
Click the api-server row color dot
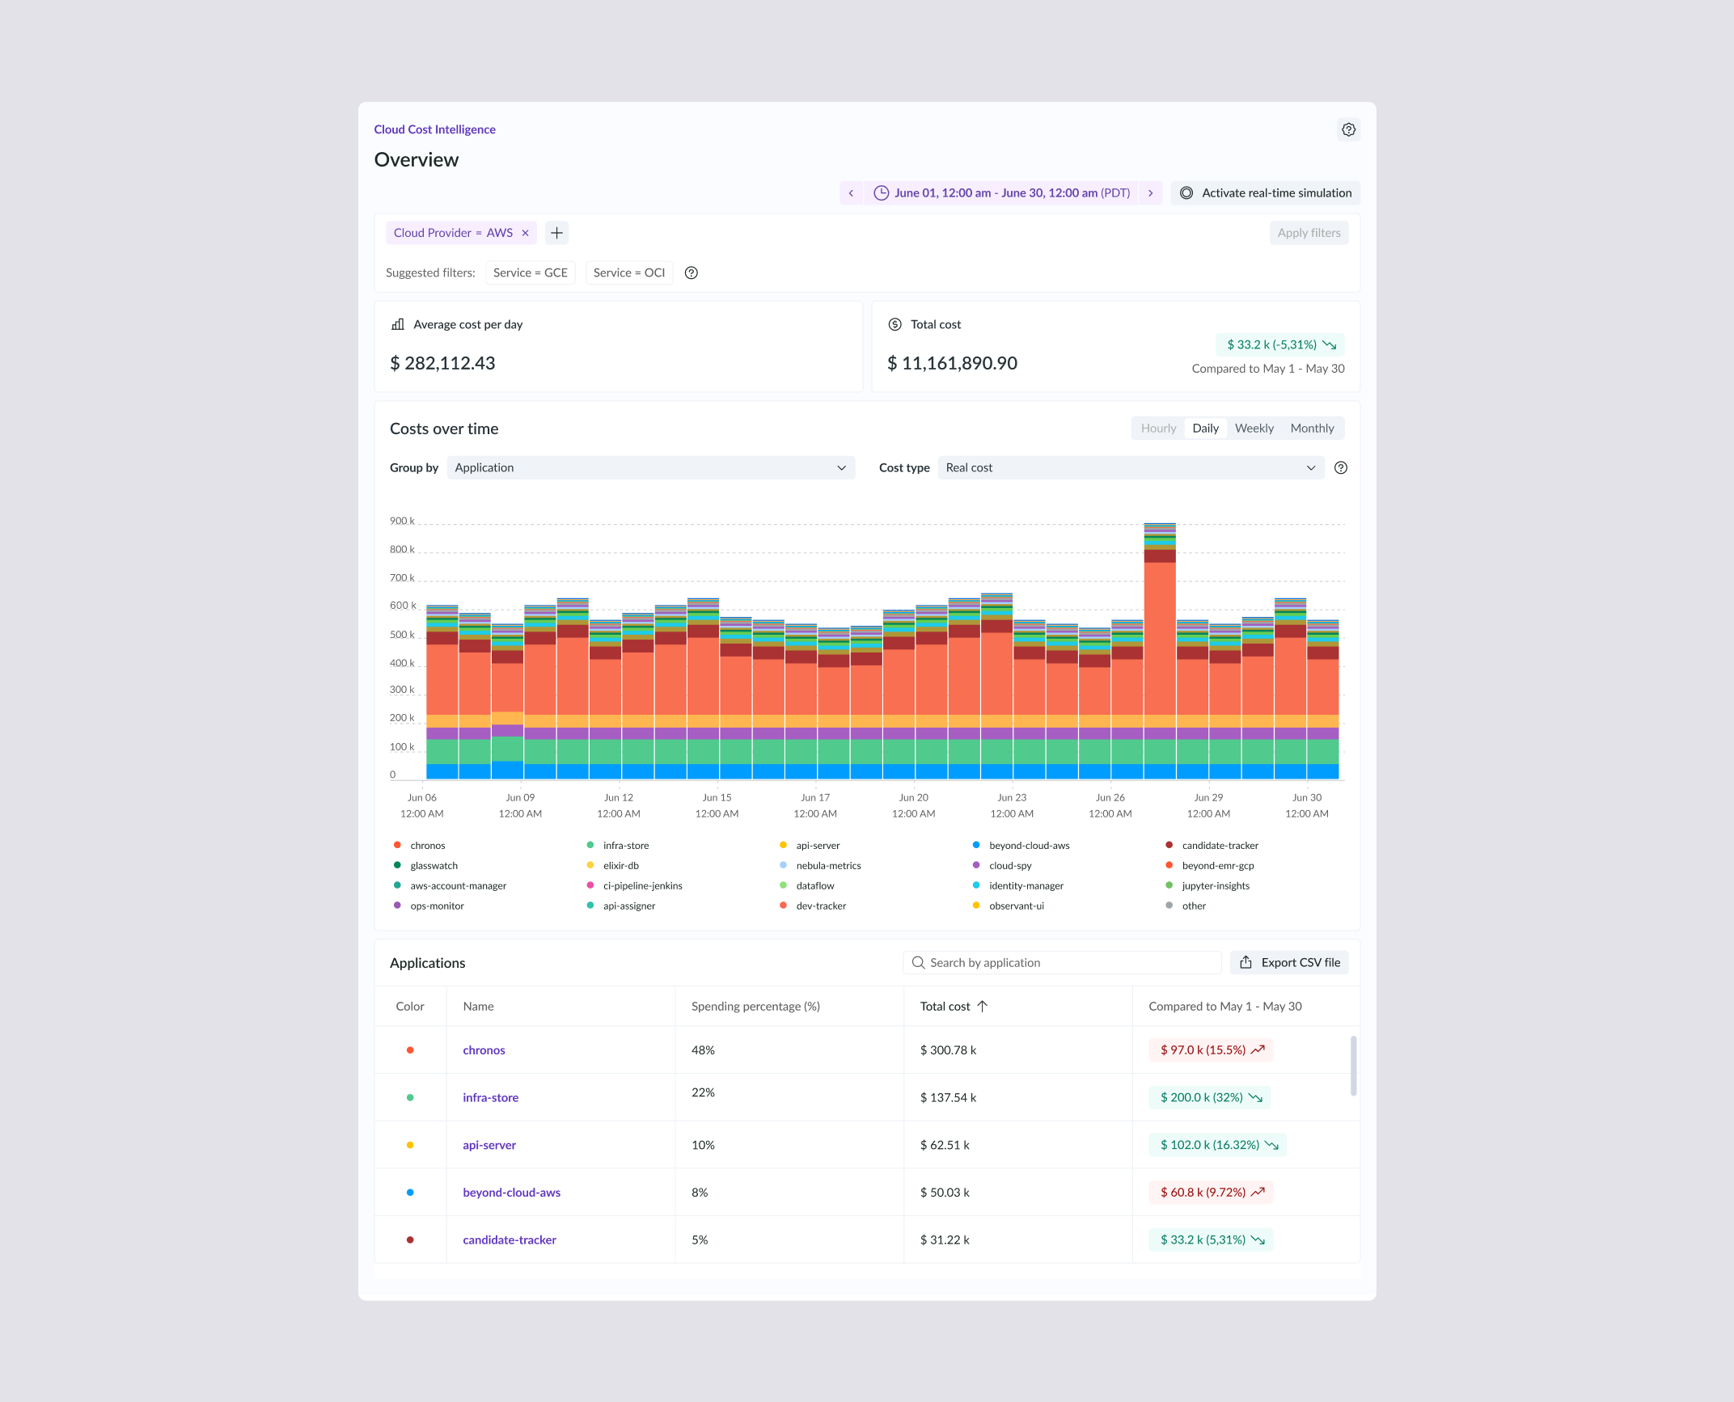(x=410, y=1145)
